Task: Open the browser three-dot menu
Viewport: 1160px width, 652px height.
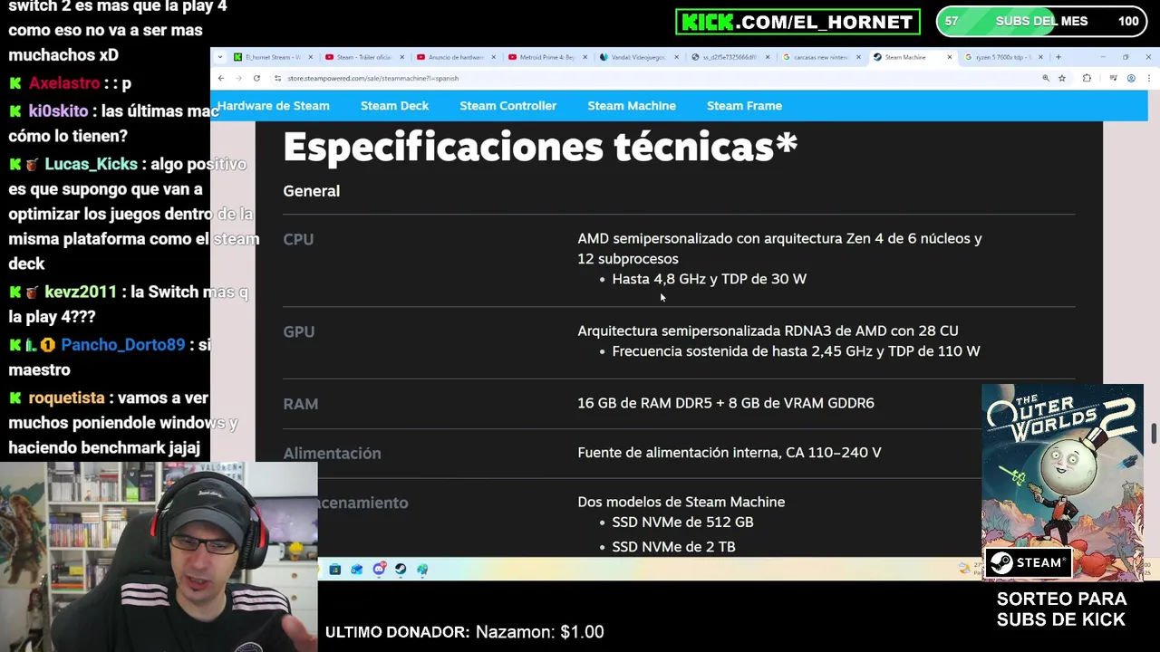Action: coord(1148,78)
